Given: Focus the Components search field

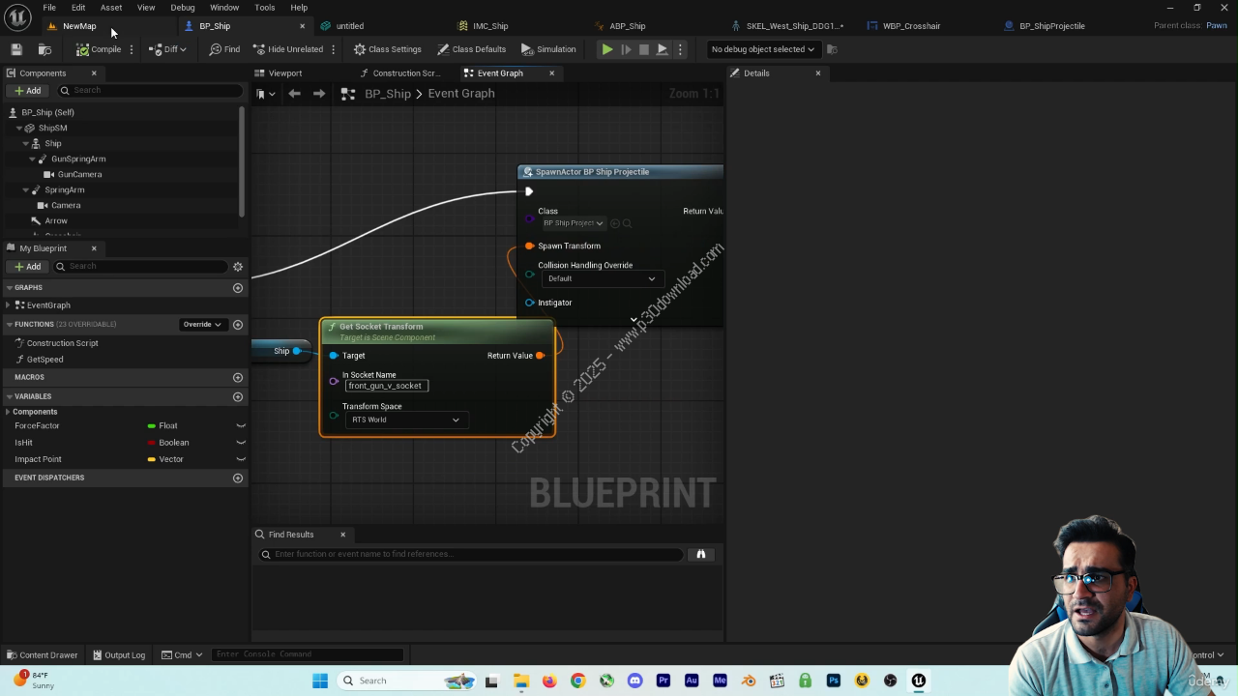Looking at the screenshot, I should click(148, 90).
